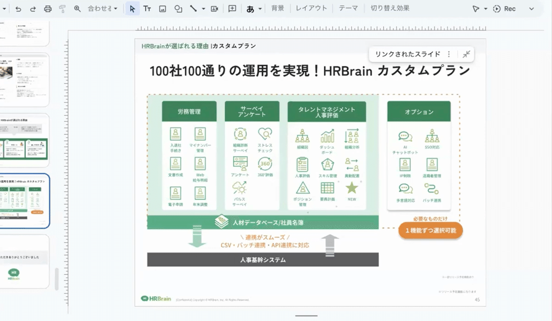552x321 pixels.
Task: Click the redo arrow icon
Action: coord(33,9)
